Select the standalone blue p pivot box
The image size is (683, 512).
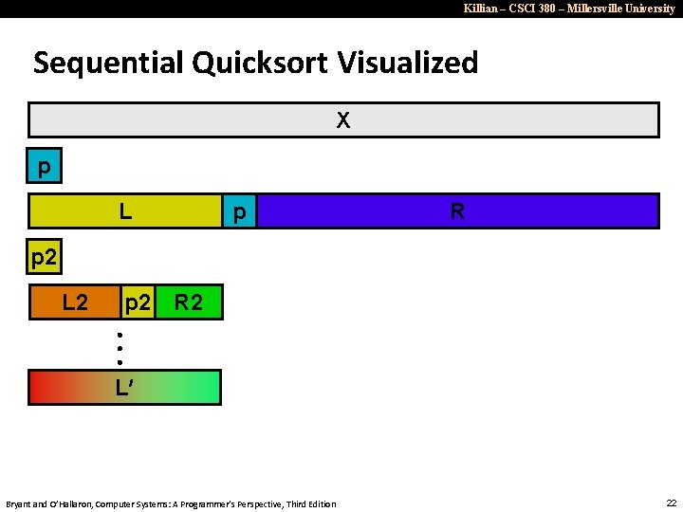point(44,165)
